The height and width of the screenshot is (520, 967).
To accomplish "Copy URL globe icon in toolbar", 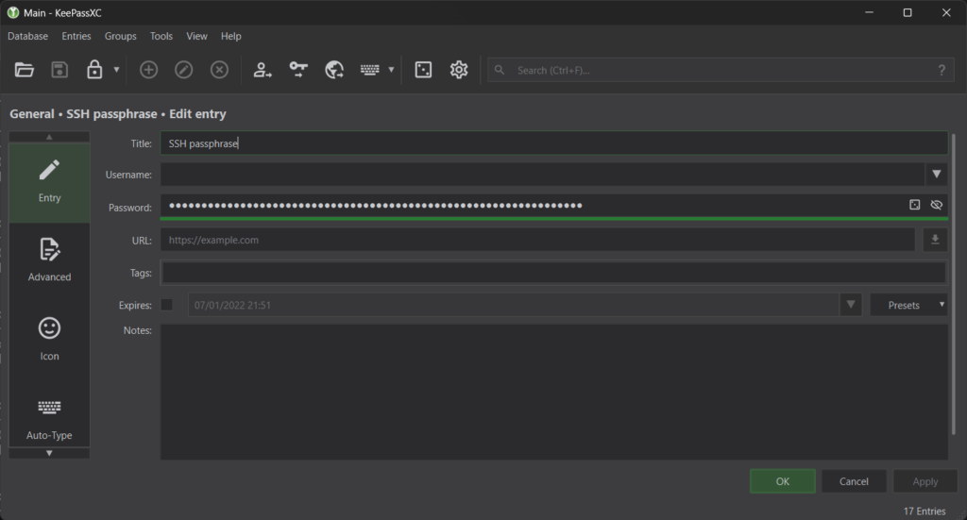I will coord(334,70).
